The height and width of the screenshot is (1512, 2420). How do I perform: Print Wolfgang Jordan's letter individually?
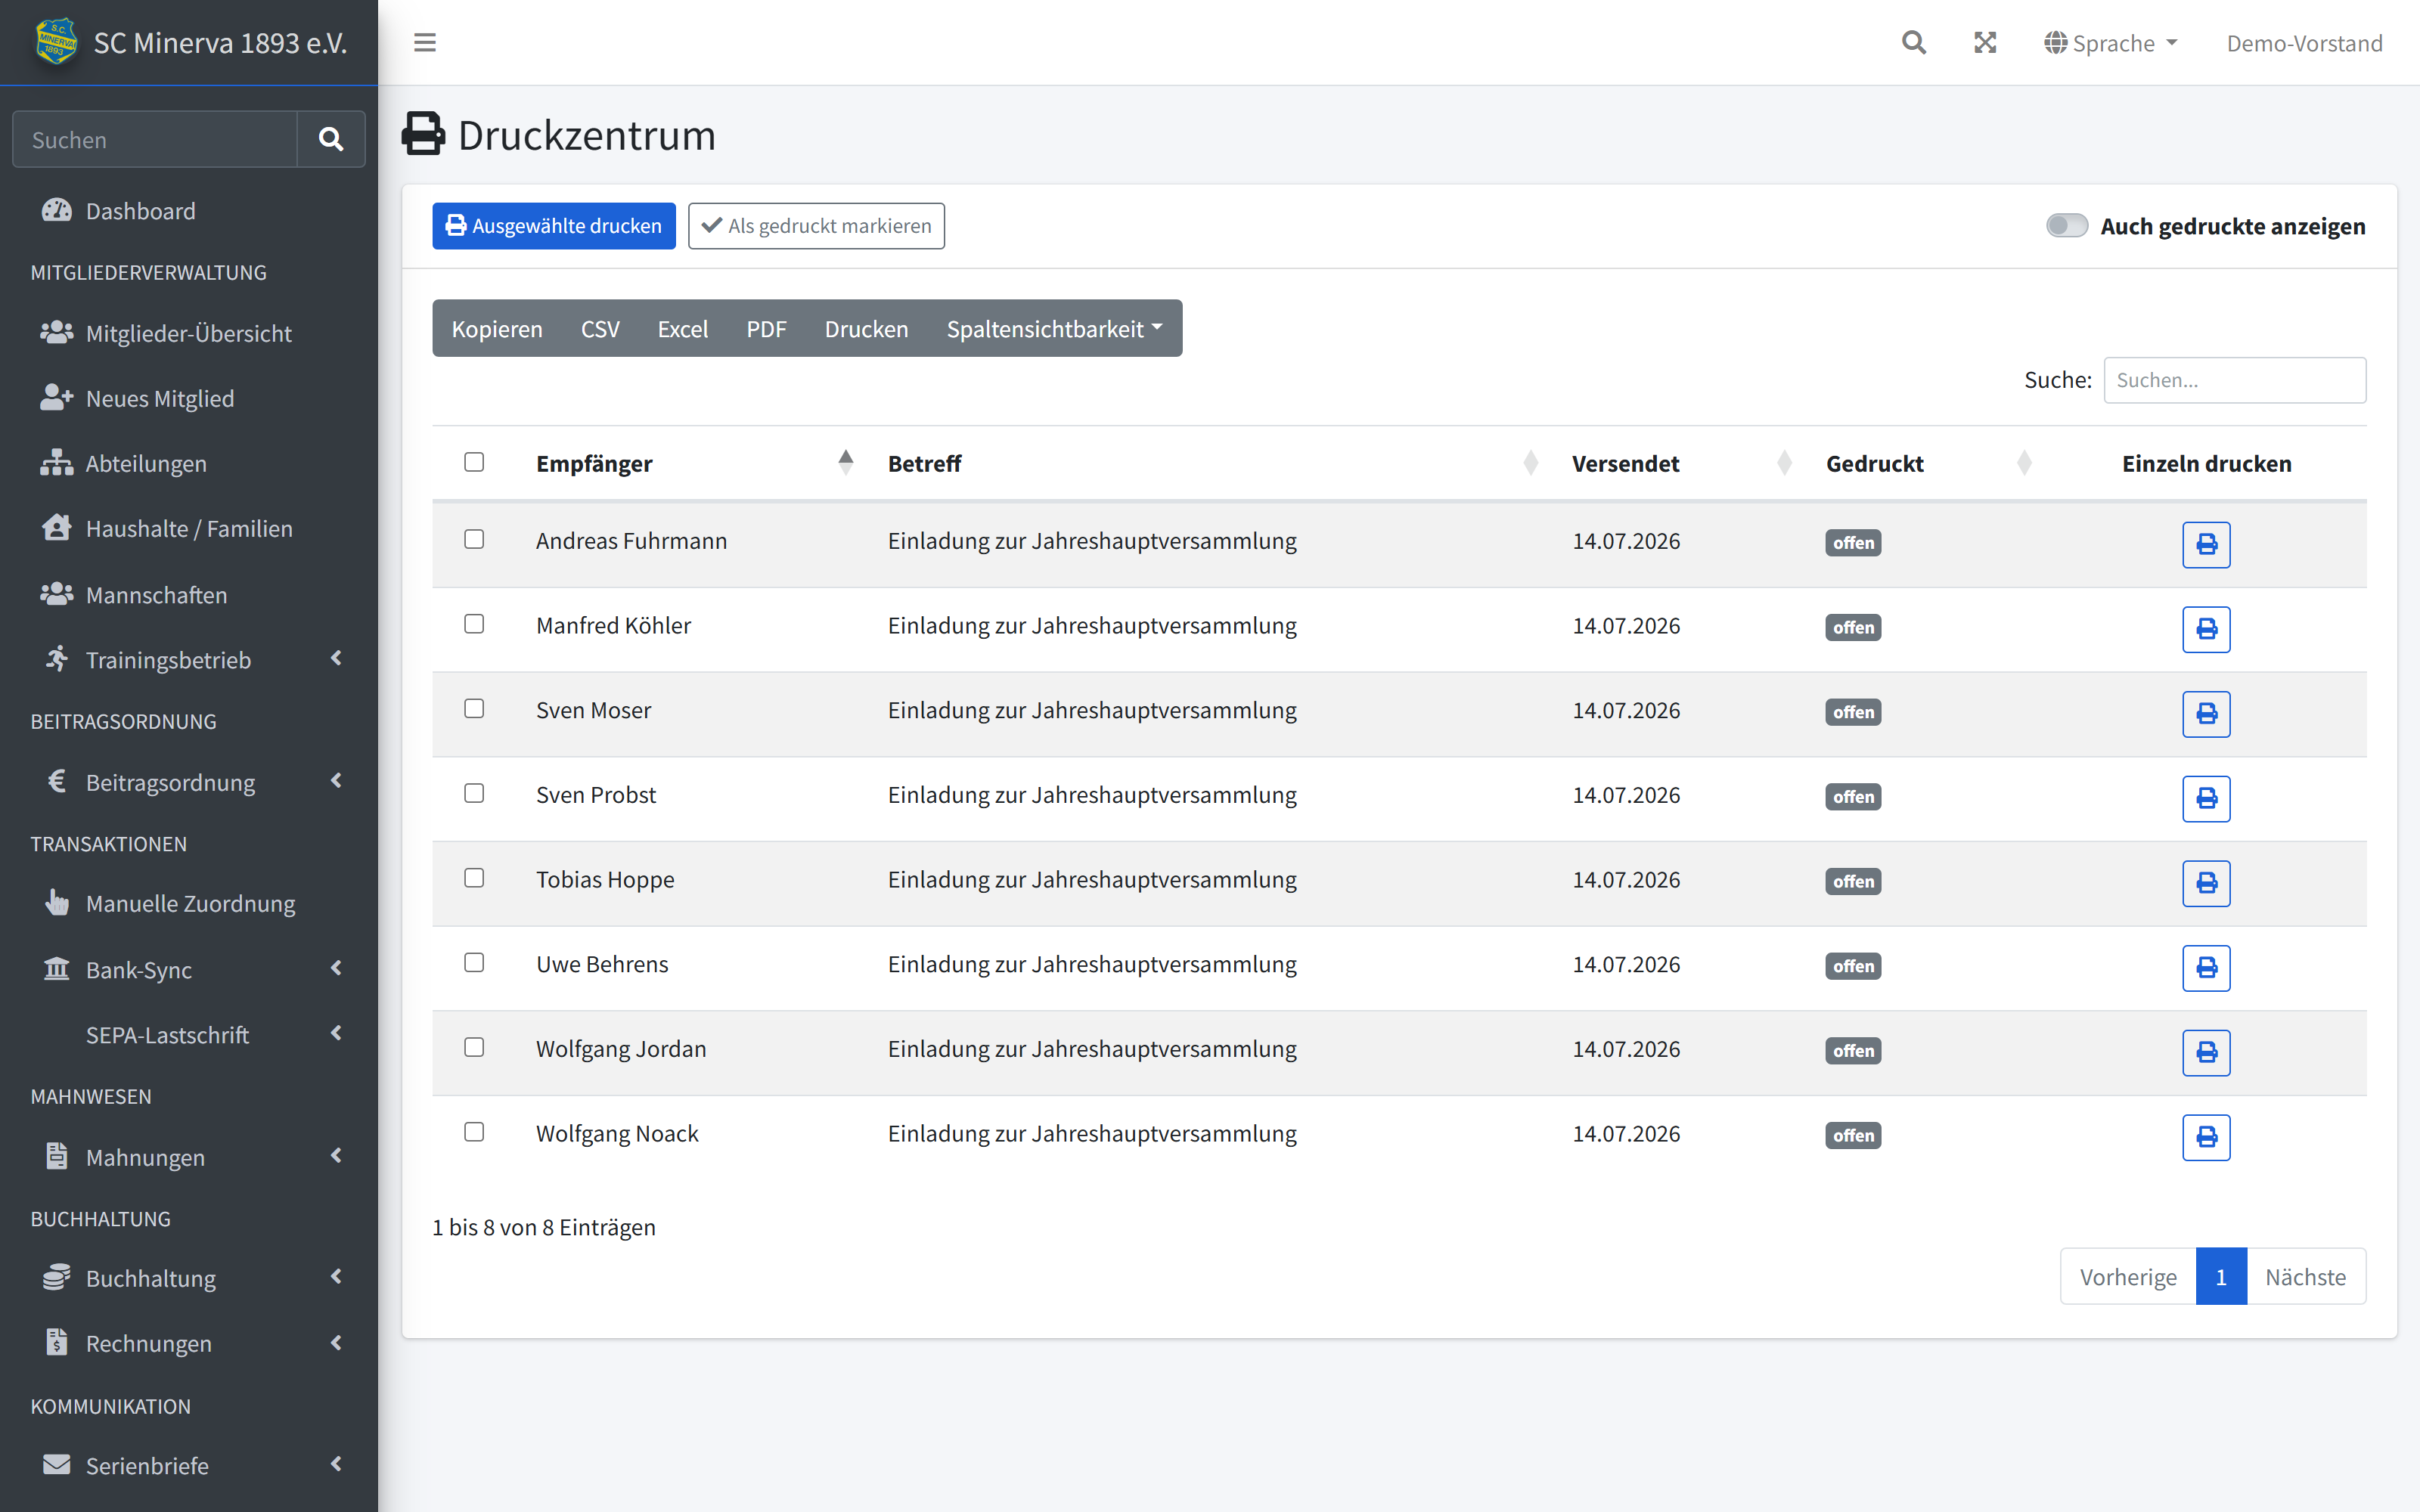[2206, 1052]
